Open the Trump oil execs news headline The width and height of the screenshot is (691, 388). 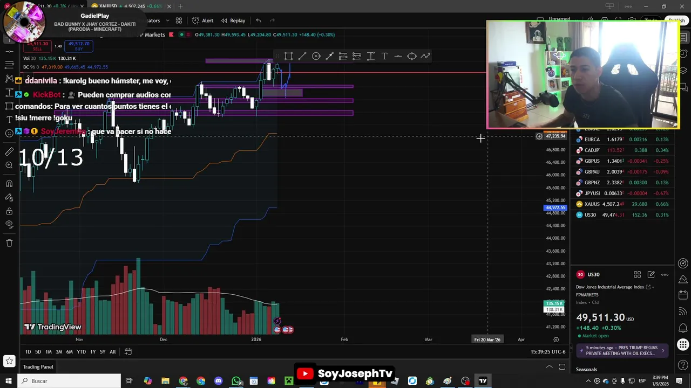click(623, 351)
